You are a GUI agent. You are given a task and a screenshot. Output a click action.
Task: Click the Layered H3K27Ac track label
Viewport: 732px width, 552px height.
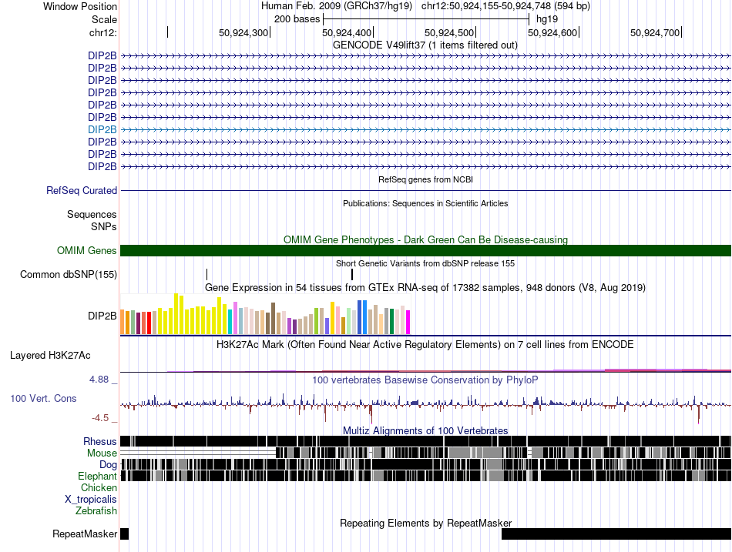coord(50,355)
